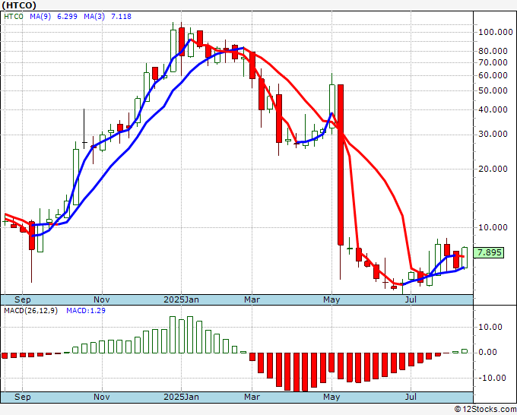Viewport: 517px width, 415px height.
Task: Click the MACD(26,12,9) indicator label
Action: coord(30,311)
